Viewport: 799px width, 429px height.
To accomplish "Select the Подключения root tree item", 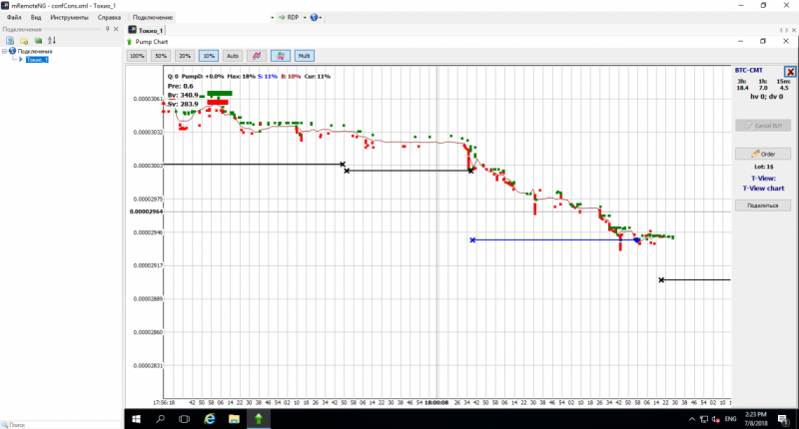I will [x=35, y=51].
